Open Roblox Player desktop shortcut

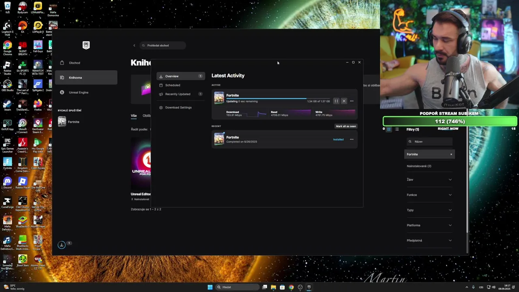click(23, 183)
